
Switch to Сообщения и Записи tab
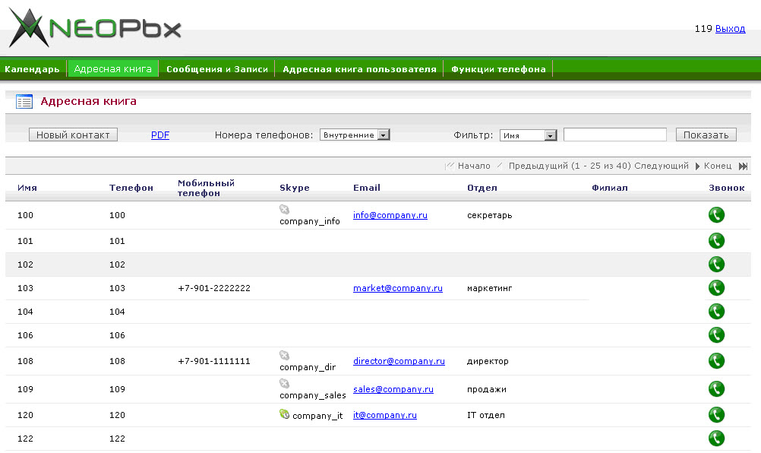[x=217, y=69]
